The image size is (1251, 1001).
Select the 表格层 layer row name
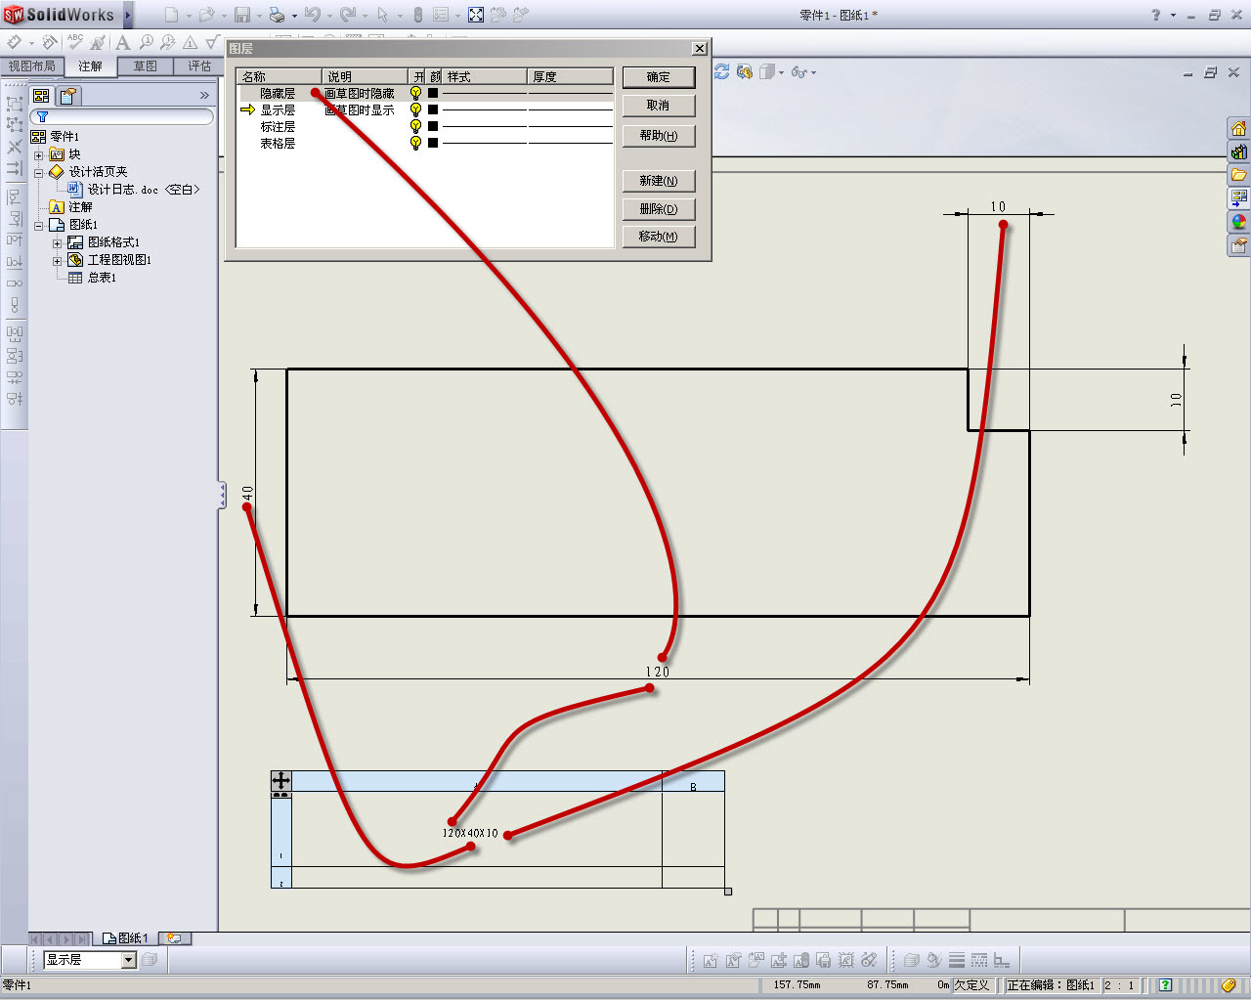tap(278, 144)
